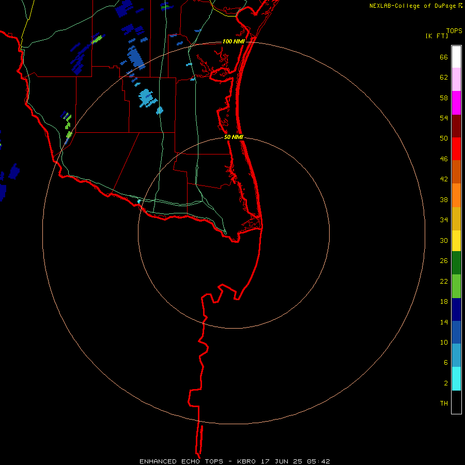This screenshot has width=465, height=465.
Task: Select the bright red legend swatch
Action: 456,149
